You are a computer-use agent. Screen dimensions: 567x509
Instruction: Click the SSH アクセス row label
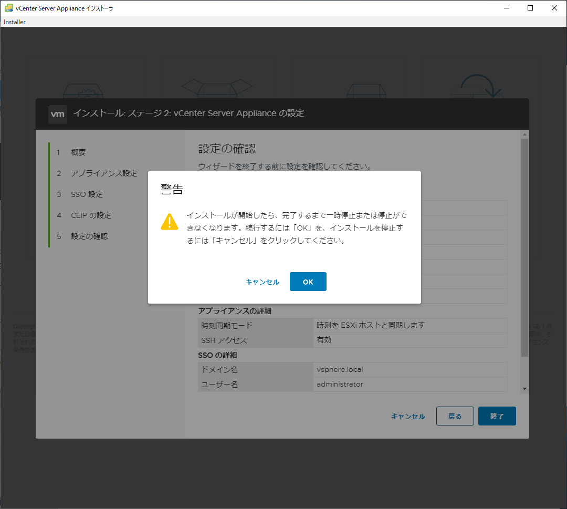tap(224, 340)
